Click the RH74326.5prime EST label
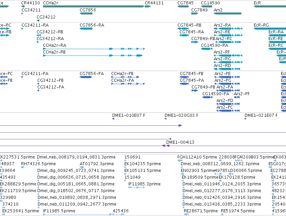 pos(38,164)
